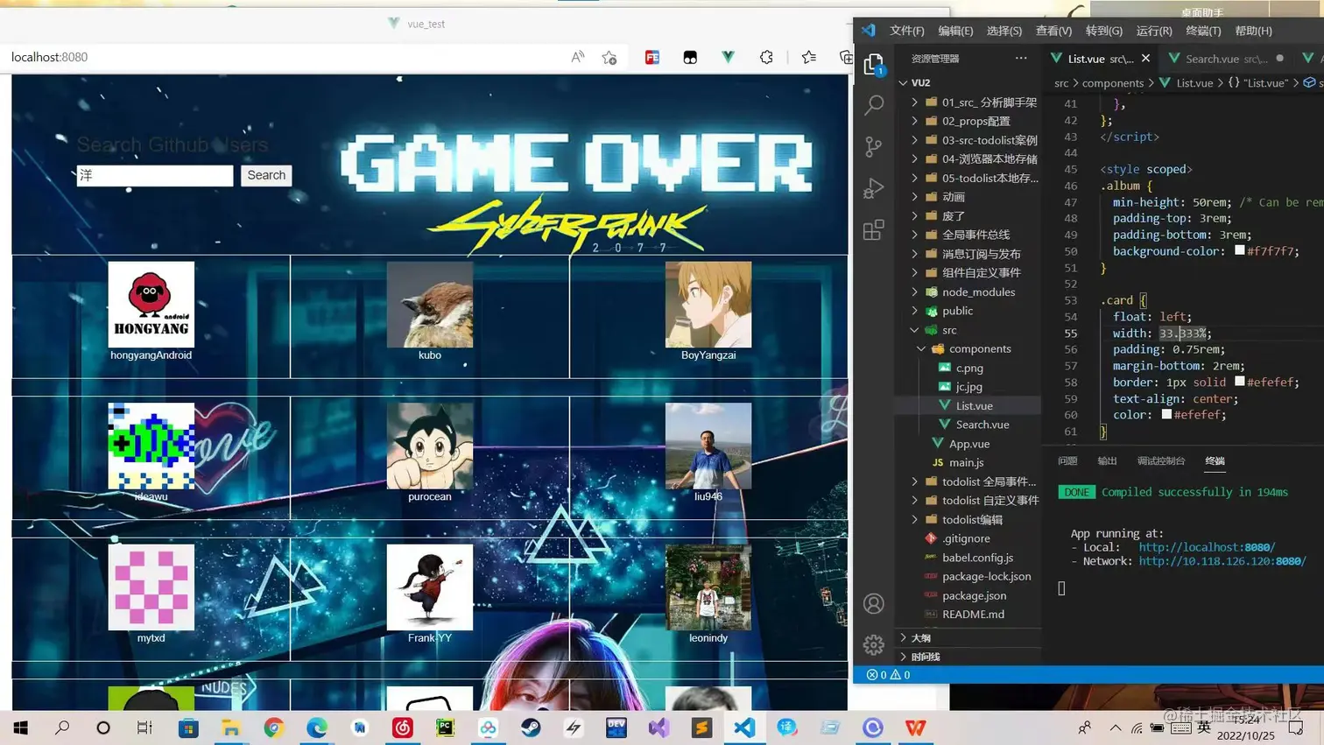Open package.json in the file tree
This screenshot has width=1324, height=745.
[974, 595]
